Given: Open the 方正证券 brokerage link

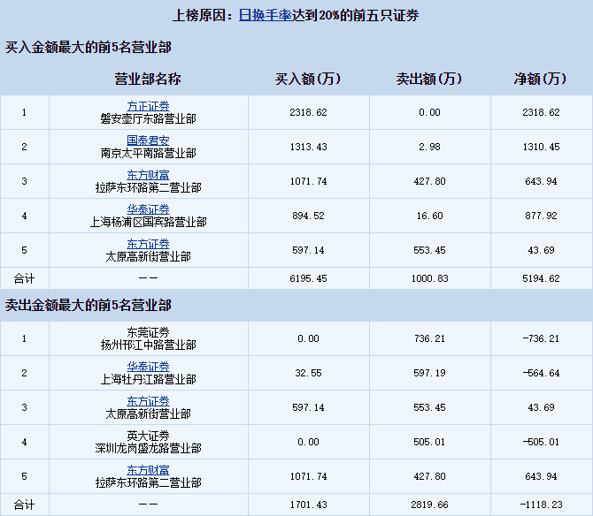Looking at the screenshot, I should tap(149, 106).
